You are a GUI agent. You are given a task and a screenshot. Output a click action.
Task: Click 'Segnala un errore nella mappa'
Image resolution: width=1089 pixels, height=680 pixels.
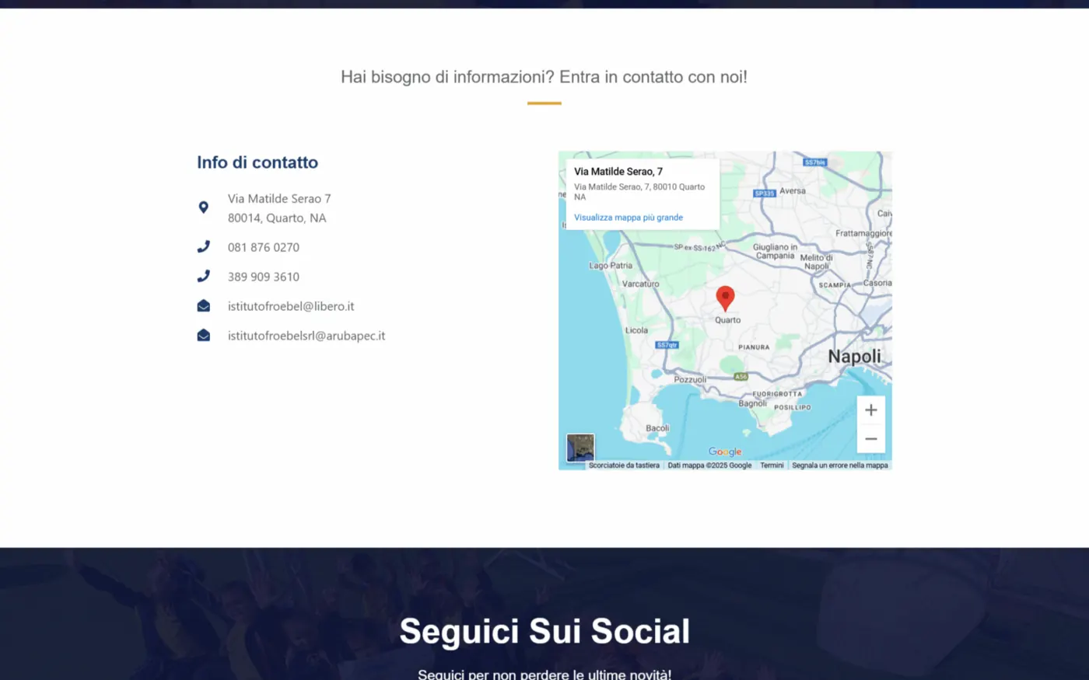[x=840, y=466]
